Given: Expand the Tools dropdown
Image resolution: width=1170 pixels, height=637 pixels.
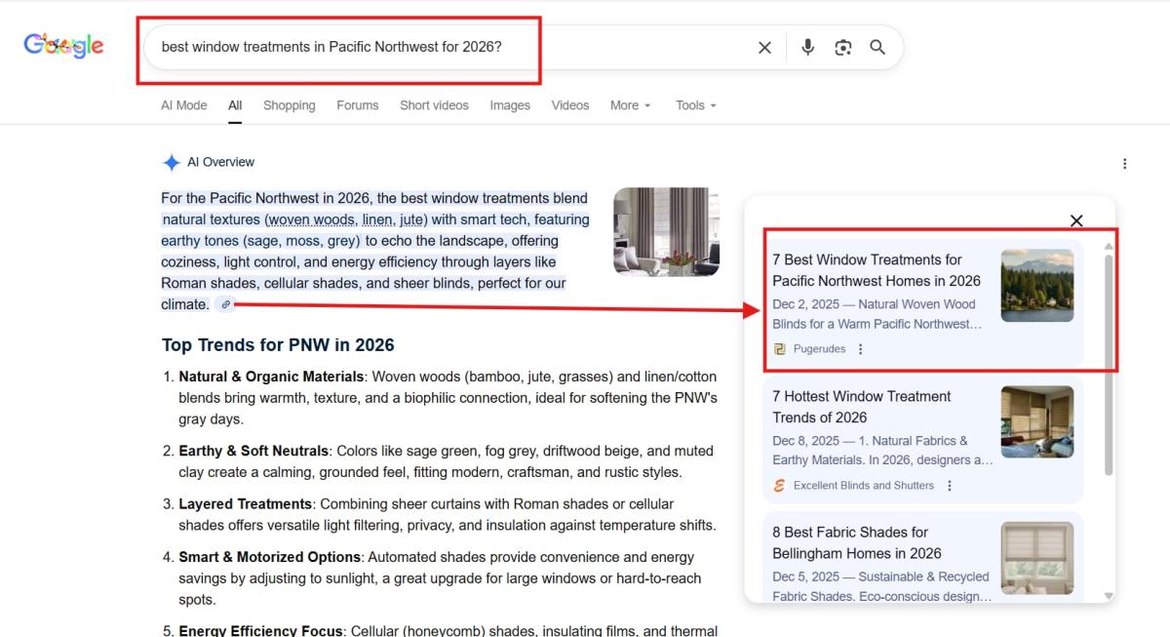Looking at the screenshot, I should (x=695, y=105).
